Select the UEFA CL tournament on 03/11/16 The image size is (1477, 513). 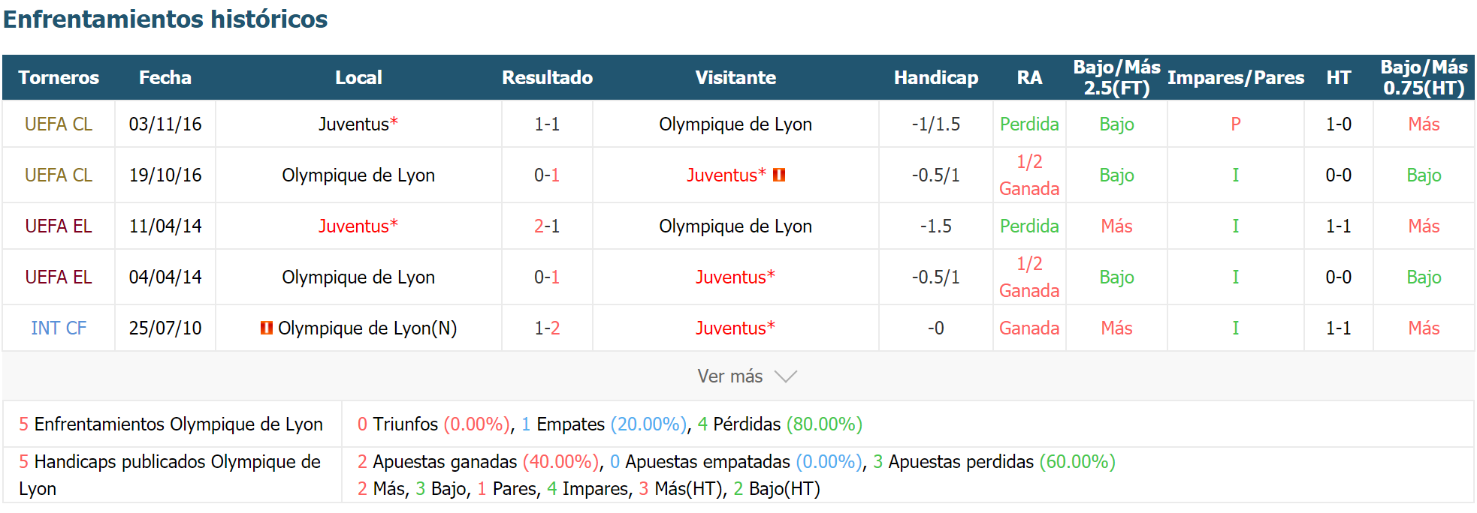(59, 124)
